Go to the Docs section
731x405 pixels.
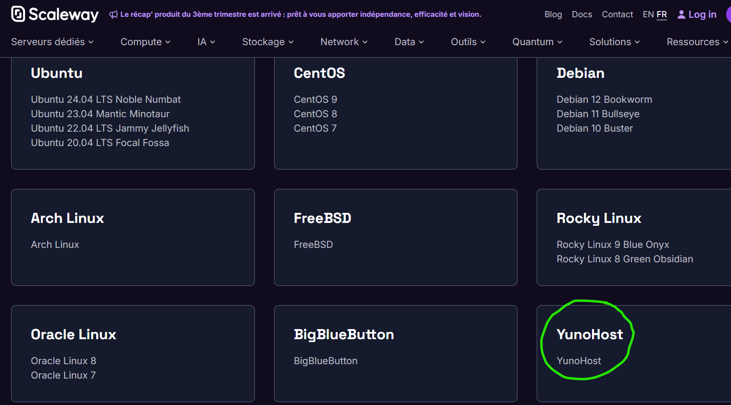(582, 14)
